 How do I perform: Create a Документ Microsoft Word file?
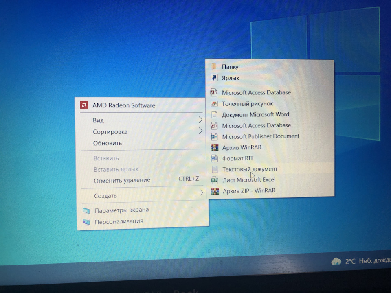tap(270, 114)
